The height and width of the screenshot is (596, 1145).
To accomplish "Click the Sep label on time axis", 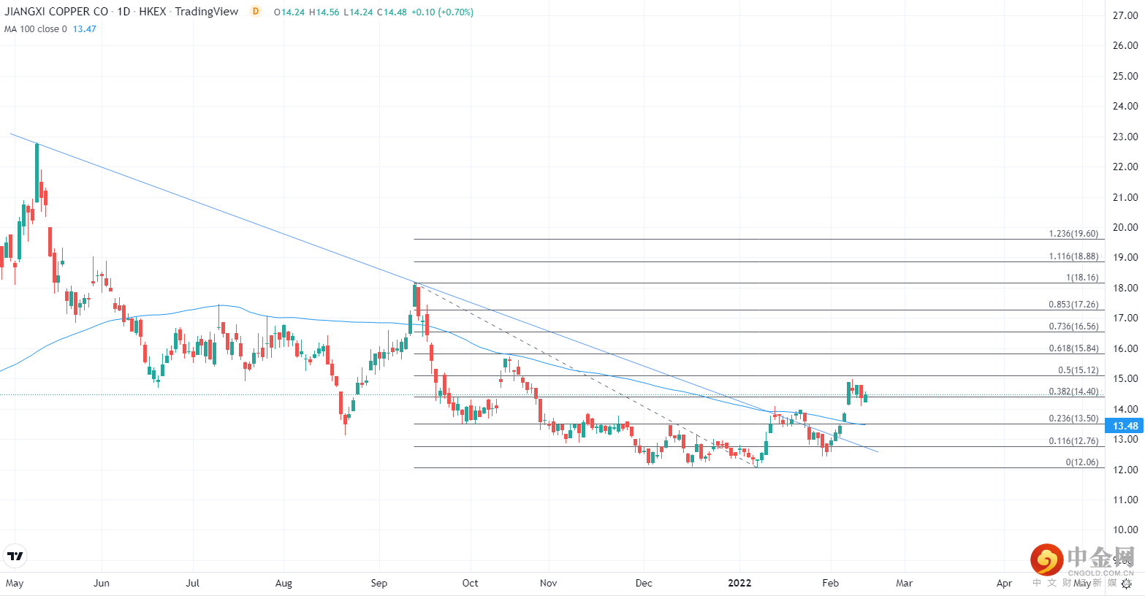I will [x=379, y=583].
